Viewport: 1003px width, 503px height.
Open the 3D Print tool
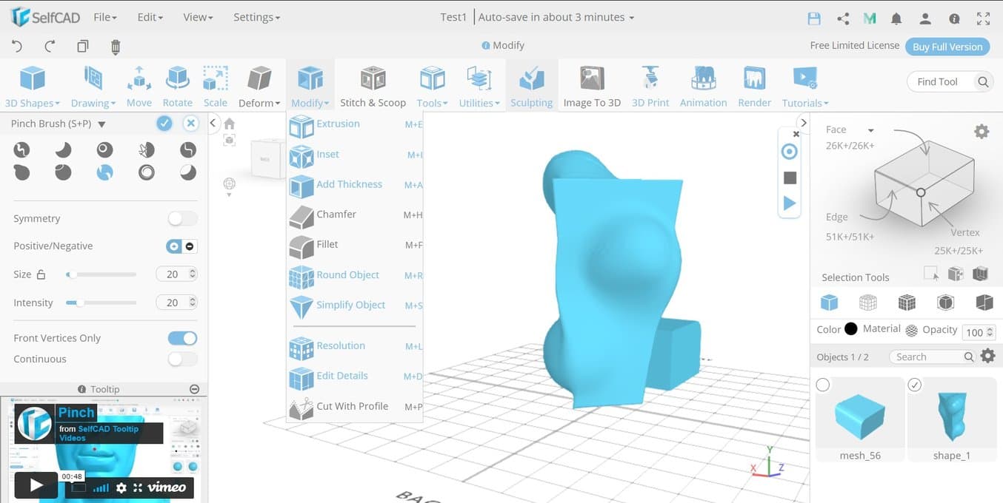650,87
